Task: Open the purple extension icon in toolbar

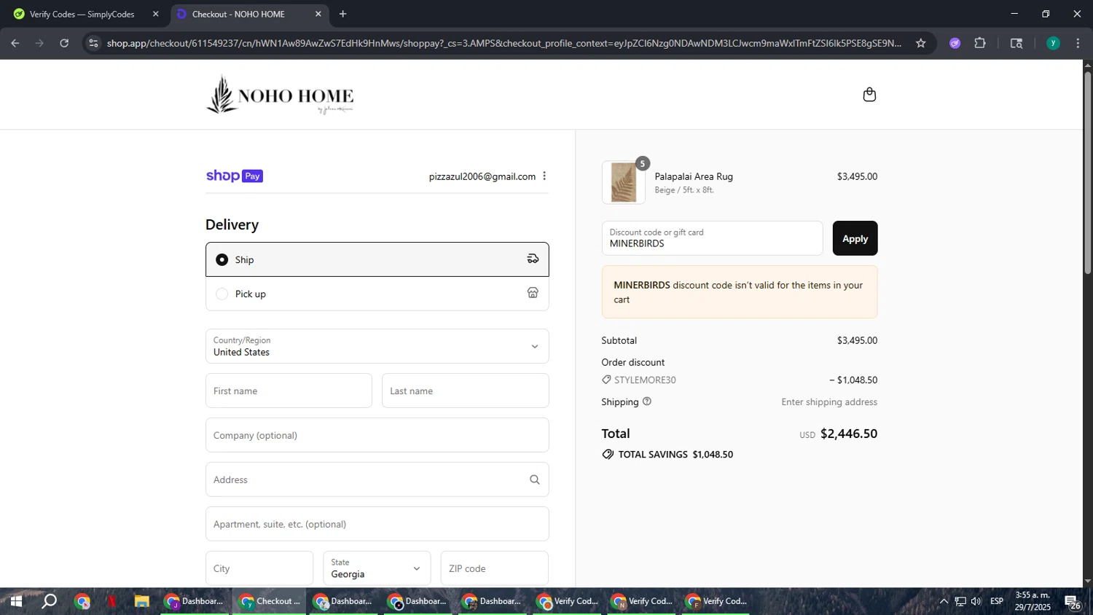Action: pyautogui.click(x=955, y=43)
